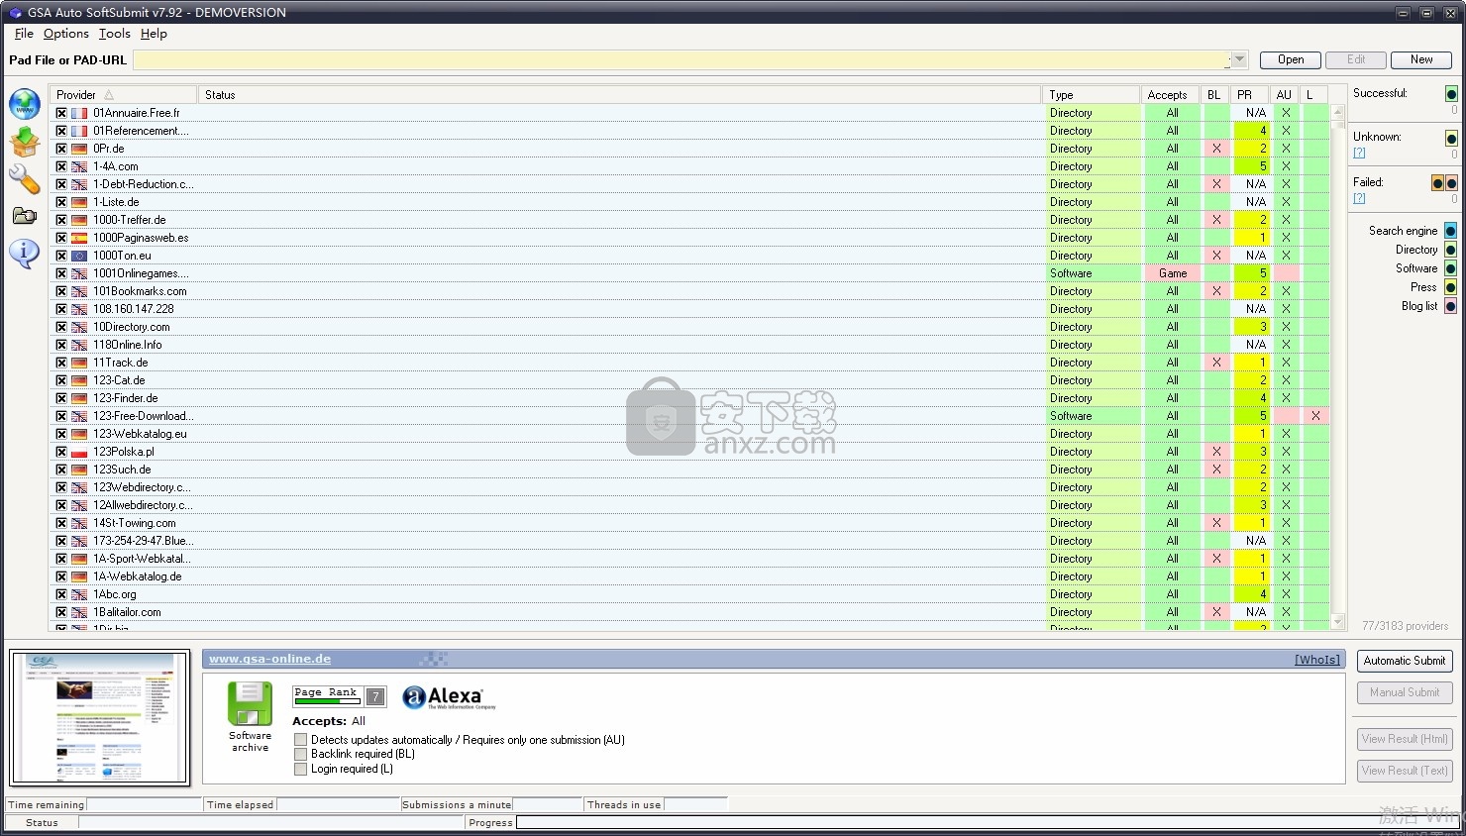
Task: Click the Open button for PAD file
Action: click(1291, 59)
